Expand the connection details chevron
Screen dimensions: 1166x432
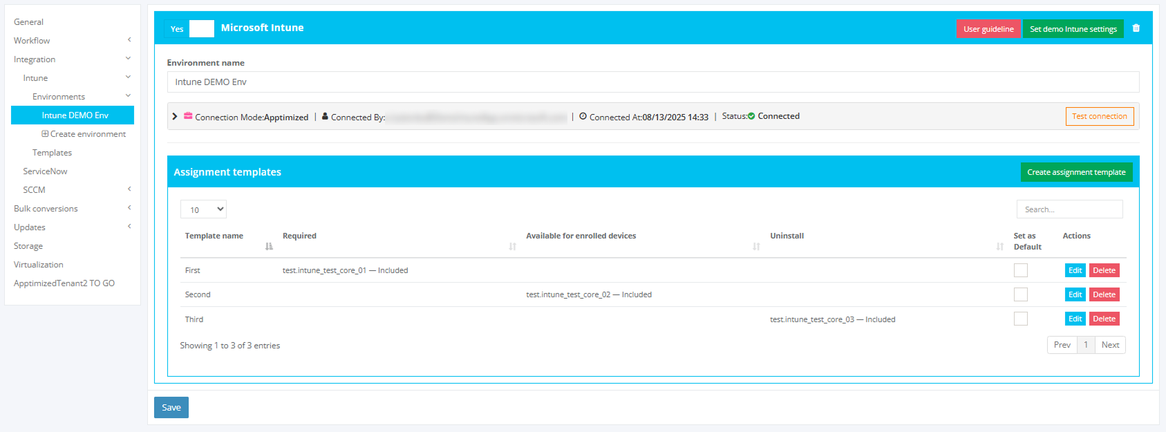tap(175, 116)
